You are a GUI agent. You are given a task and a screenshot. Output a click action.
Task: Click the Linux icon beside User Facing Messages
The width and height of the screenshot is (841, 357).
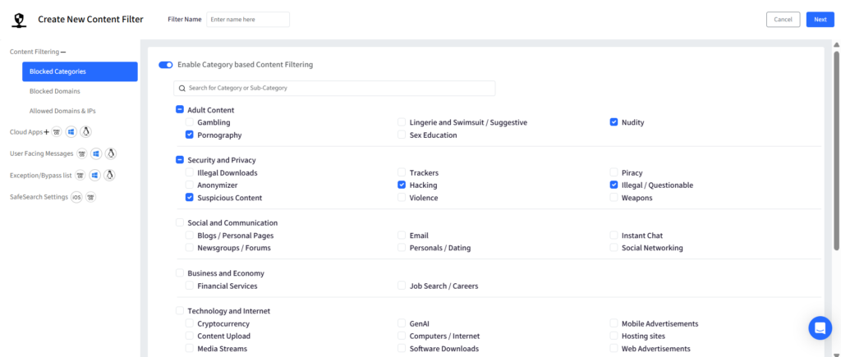point(111,153)
